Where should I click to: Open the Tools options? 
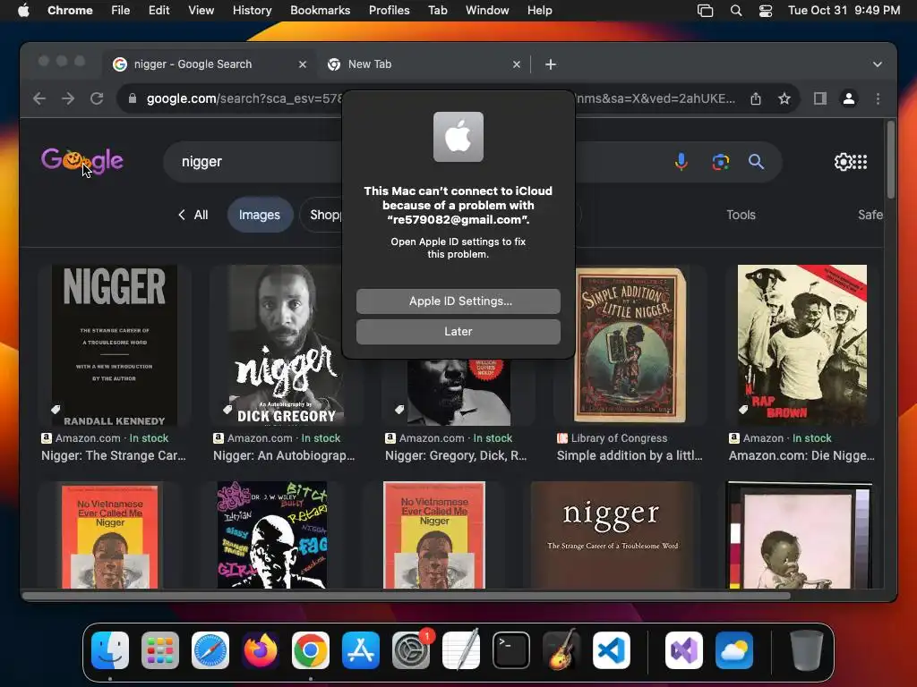pyautogui.click(x=741, y=215)
